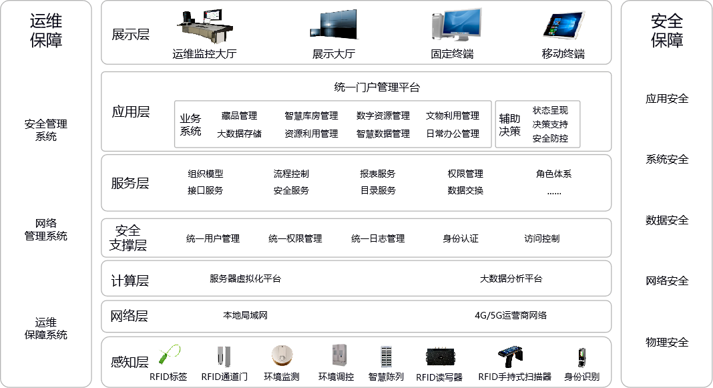Image resolution: width=713 pixels, height=388 pixels.
Task: Click the 运维监控大厅 control desk icon
Action: [x=205, y=27]
